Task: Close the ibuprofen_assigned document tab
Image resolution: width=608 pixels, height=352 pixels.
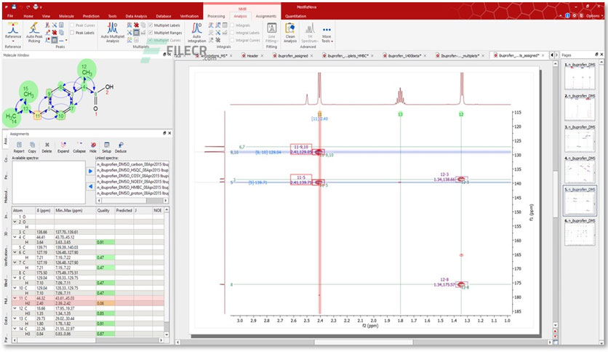Action: tap(311, 56)
